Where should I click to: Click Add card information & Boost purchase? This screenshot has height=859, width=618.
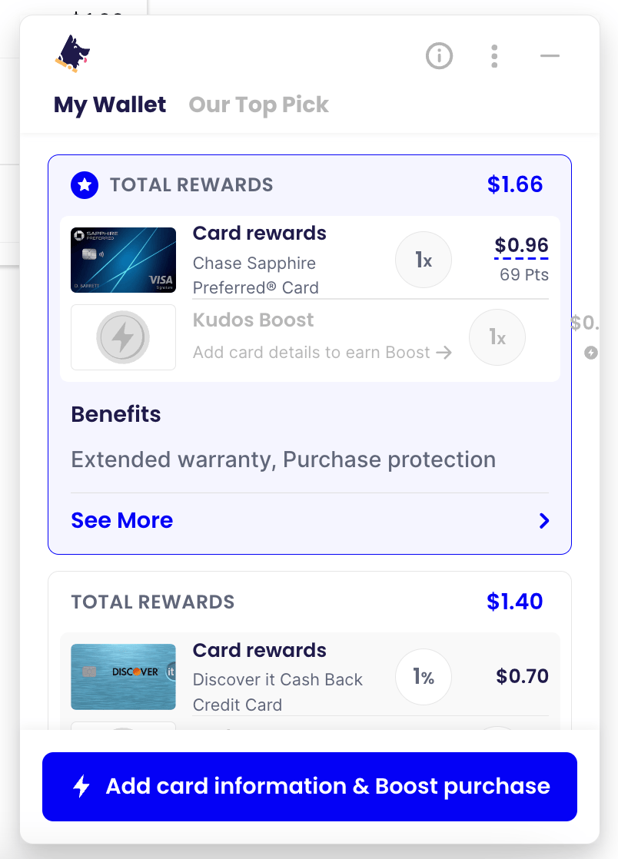tap(309, 786)
